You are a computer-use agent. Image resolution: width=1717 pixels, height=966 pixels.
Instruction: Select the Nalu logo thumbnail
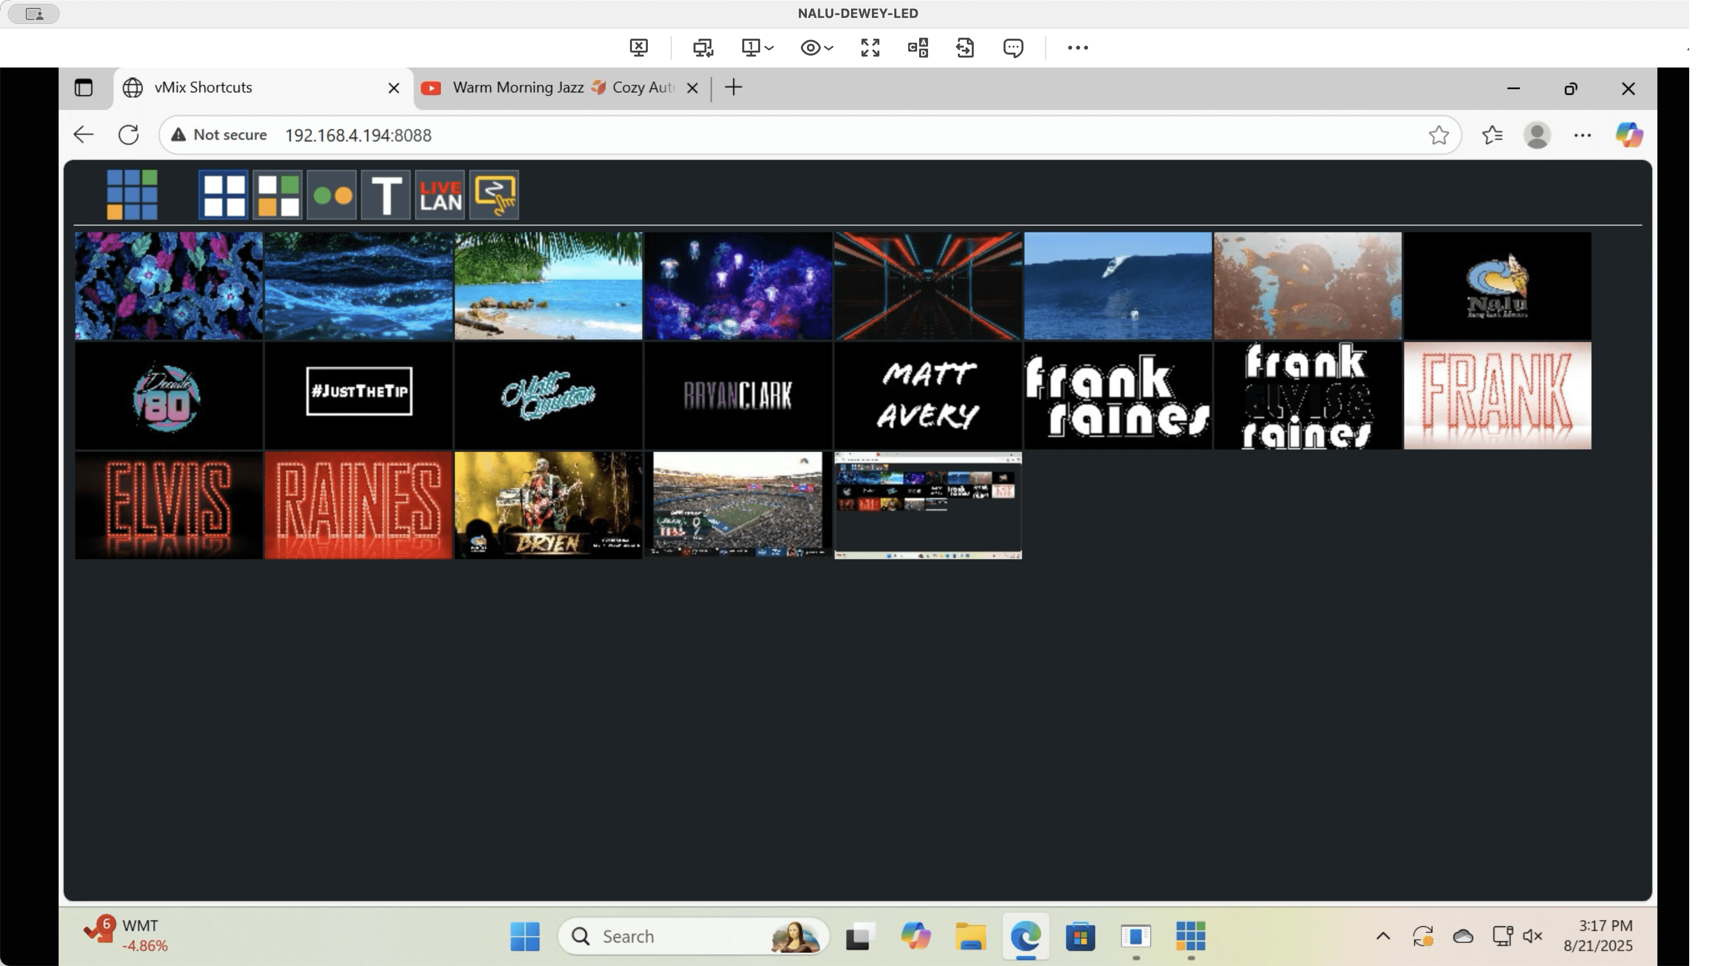point(1498,286)
